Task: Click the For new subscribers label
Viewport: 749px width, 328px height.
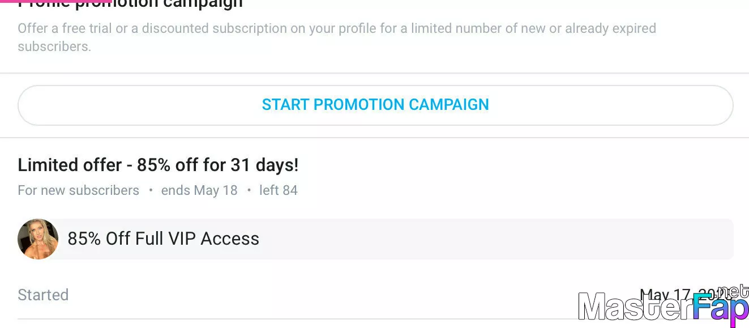Action: coord(78,190)
